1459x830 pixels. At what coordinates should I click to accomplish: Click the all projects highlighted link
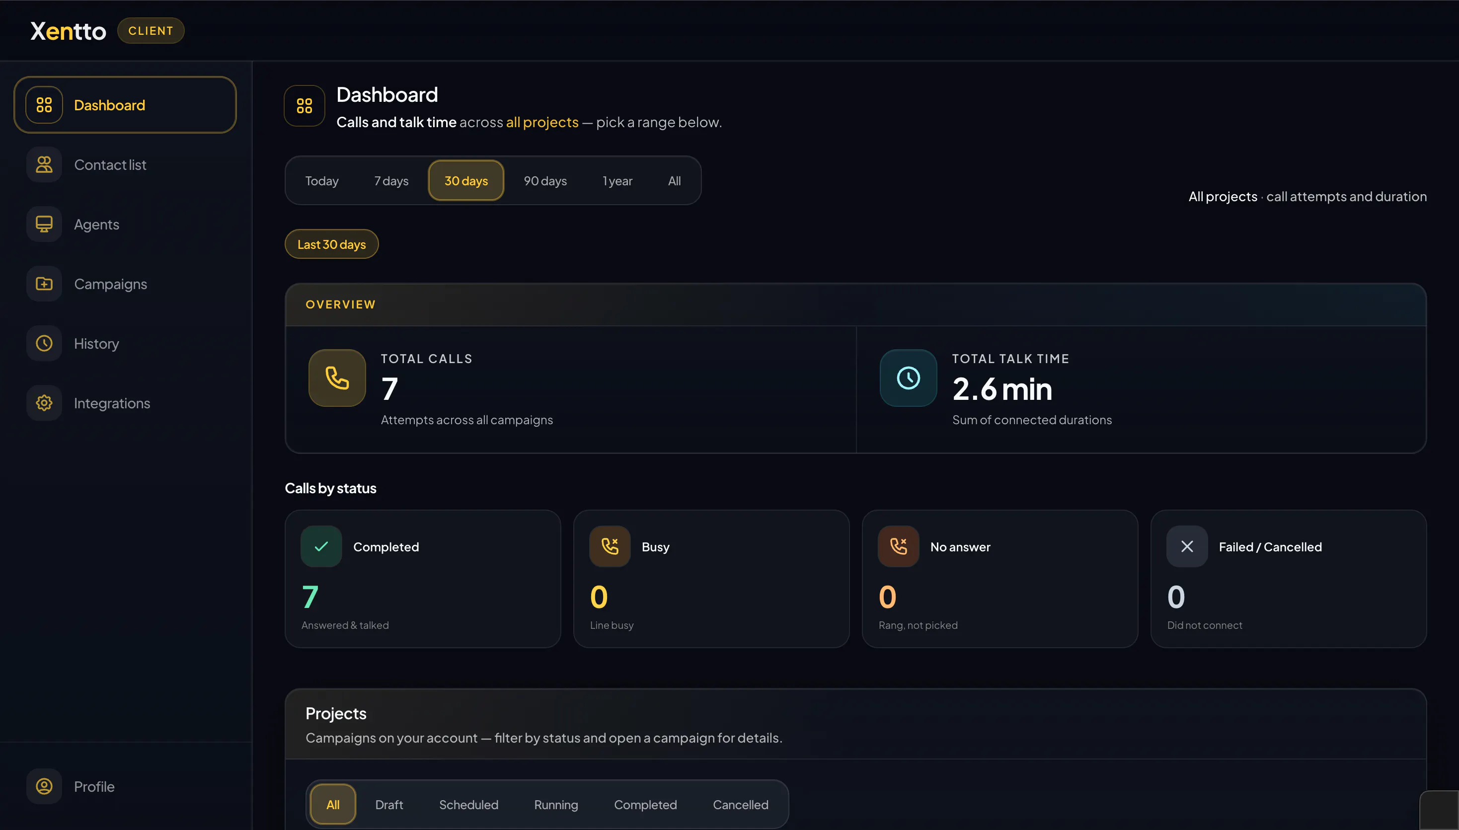click(541, 122)
